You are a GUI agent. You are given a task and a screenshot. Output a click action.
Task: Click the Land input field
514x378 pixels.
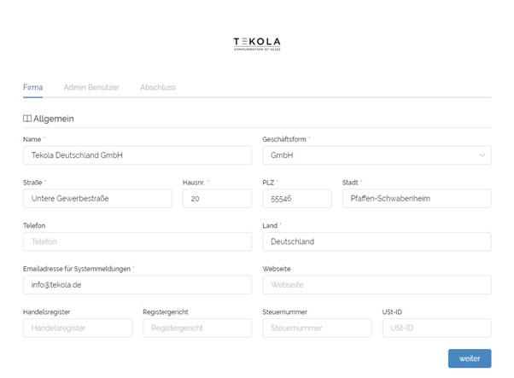(x=377, y=241)
